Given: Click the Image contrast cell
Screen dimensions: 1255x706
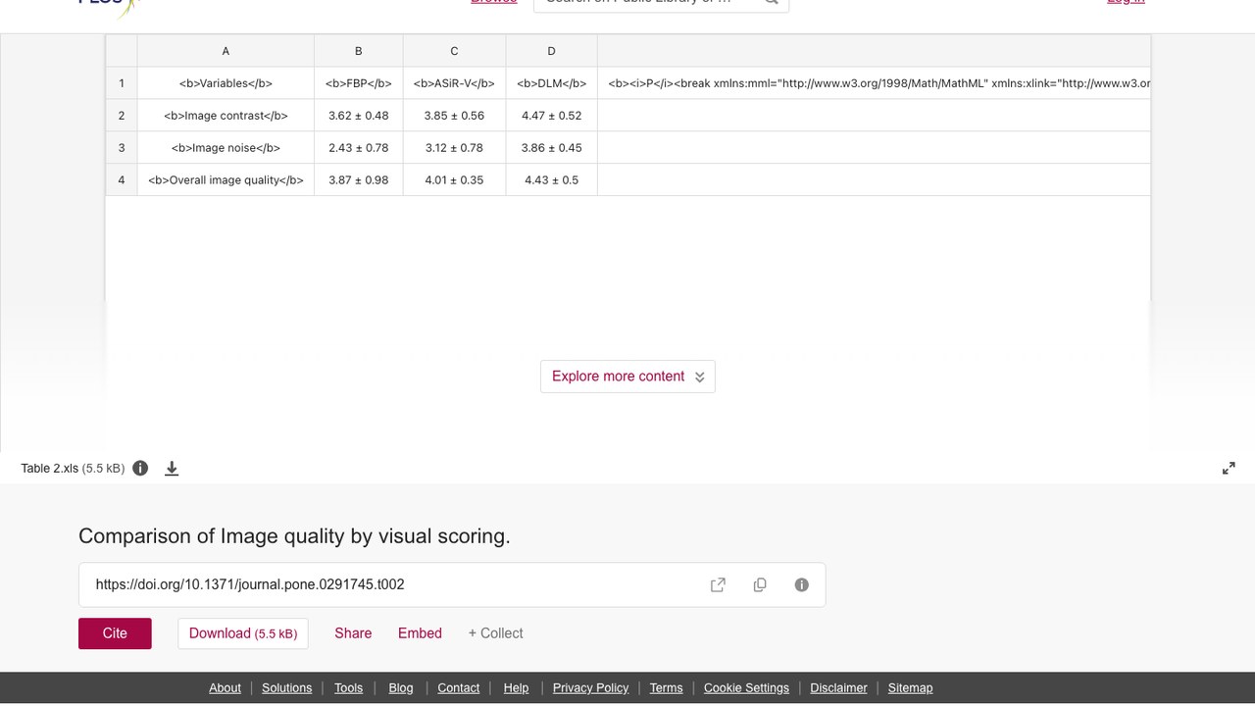Looking at the screenshot, I should coord(226,116).
